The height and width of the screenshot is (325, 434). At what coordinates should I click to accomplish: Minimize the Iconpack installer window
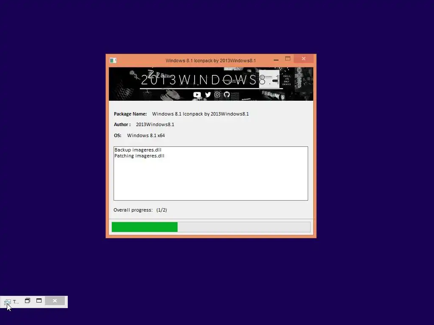click(276, 60)
